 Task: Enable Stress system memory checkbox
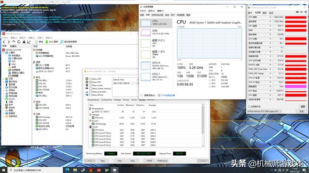[x=91, y=88]
